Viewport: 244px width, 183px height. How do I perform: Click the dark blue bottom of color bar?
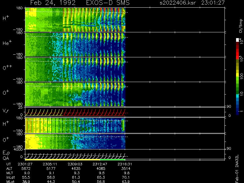point(238,113)
